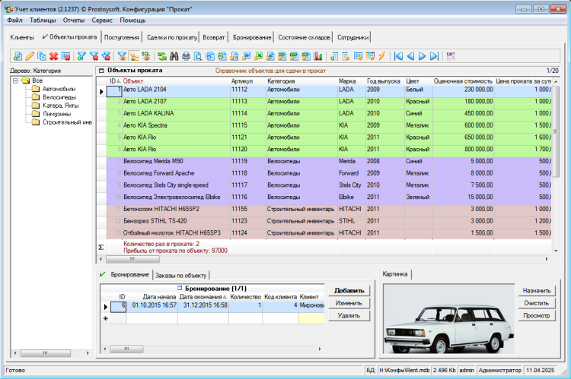The width and height of the screenshot is (571, 379).
Task: Open the 'Отчеты' menu
Action: (74, 20)
